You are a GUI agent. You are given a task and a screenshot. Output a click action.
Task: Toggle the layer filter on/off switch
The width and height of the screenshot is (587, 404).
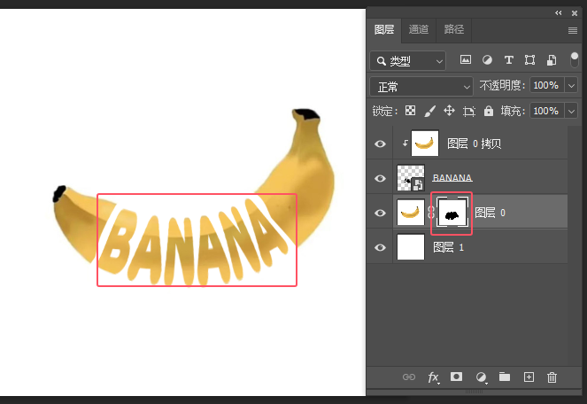click(x=574, y=60)
